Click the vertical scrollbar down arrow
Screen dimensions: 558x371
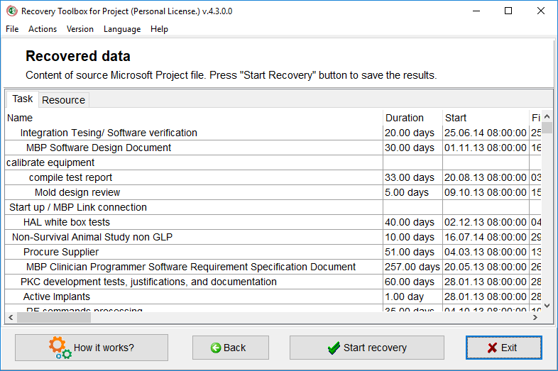547,306
